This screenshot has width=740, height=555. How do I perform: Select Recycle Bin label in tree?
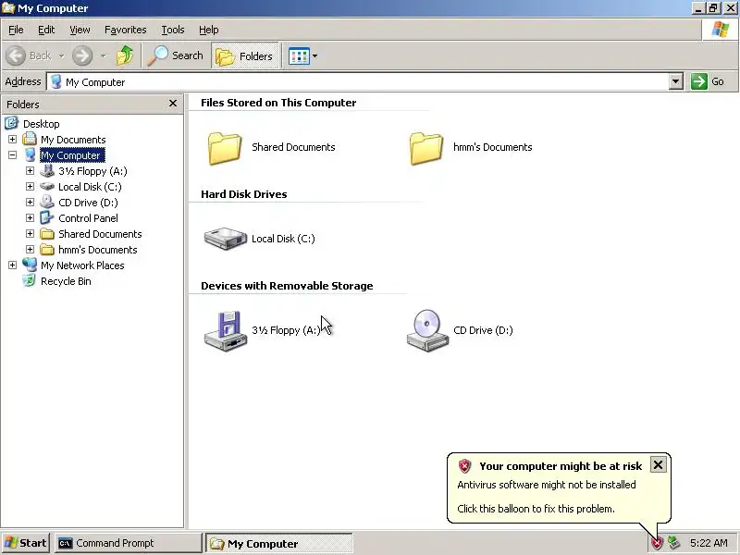66,281
